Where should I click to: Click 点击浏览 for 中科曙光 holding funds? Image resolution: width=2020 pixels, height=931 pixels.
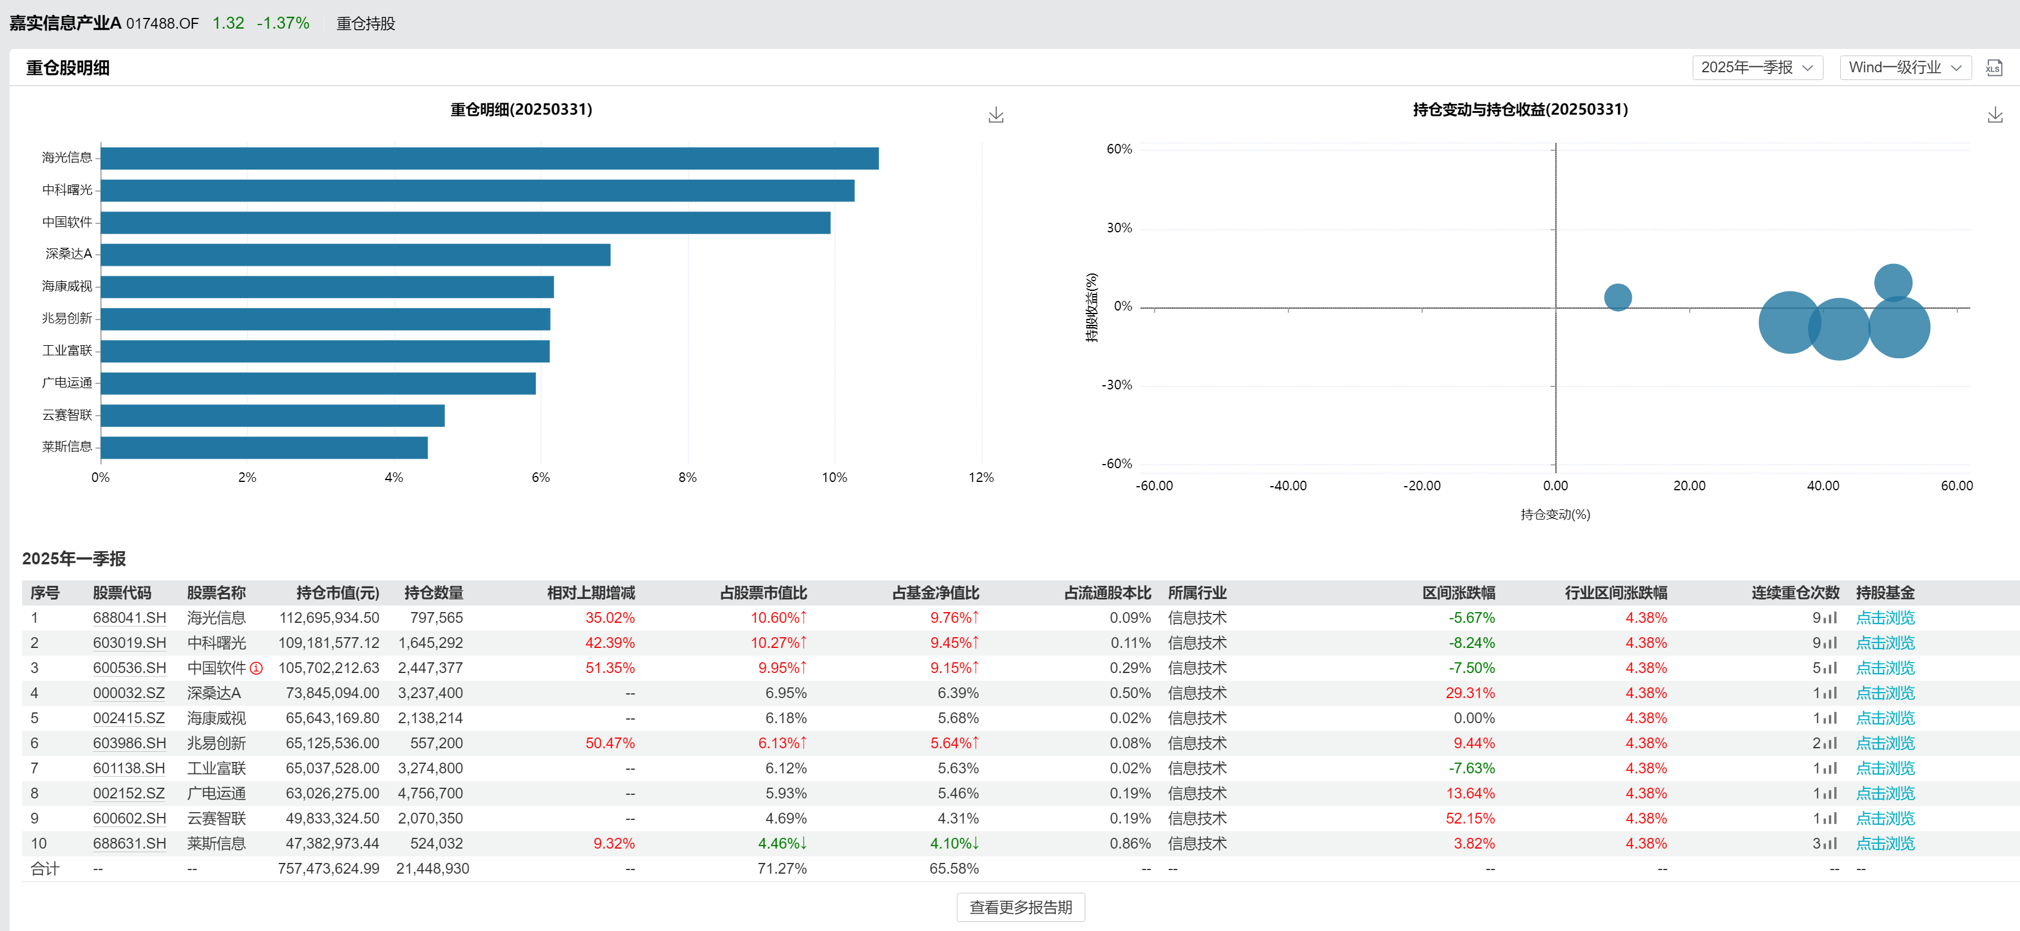pos(1885,643)
